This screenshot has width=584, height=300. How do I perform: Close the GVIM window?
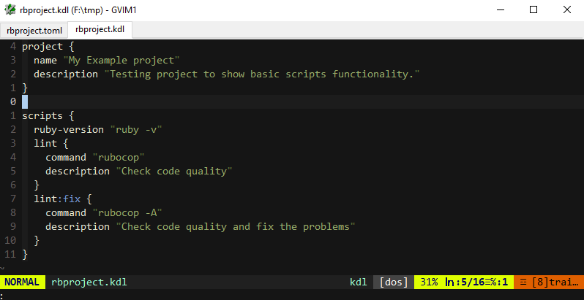pos(566,9)
